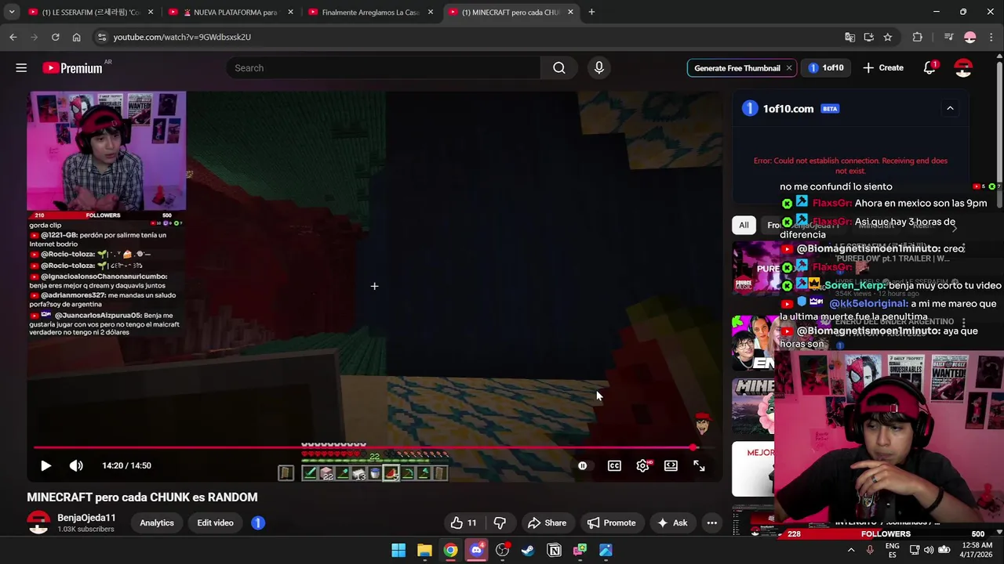Screen dimensions: 1004x564
Task: Open Discord from taskbar
Action: [x=476, y=550]
